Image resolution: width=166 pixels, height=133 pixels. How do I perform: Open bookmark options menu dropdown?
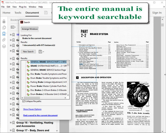(x=13, y=27)
